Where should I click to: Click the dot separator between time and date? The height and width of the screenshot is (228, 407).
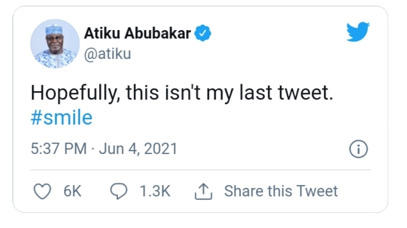point(92,149)
